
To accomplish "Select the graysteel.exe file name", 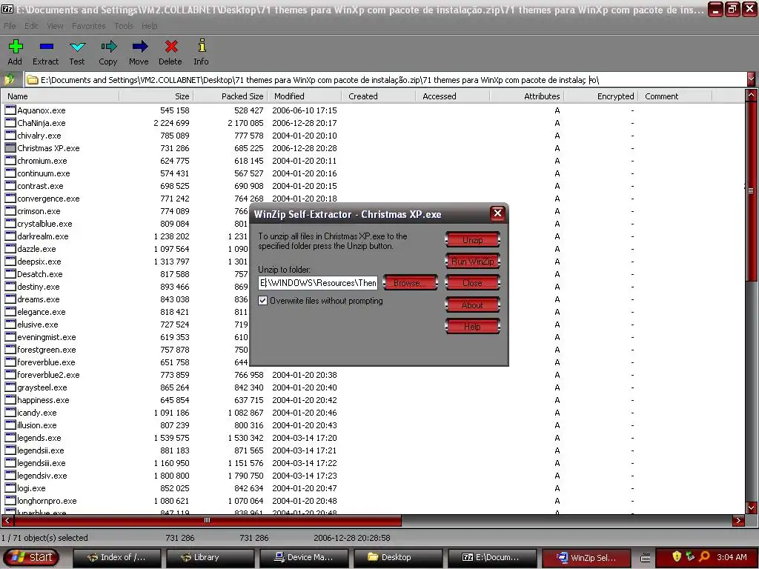I will (x=42, y=387).
